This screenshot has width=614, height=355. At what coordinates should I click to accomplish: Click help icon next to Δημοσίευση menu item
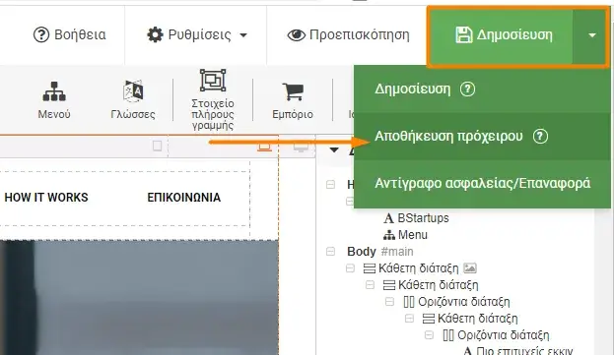coord(467,89)
